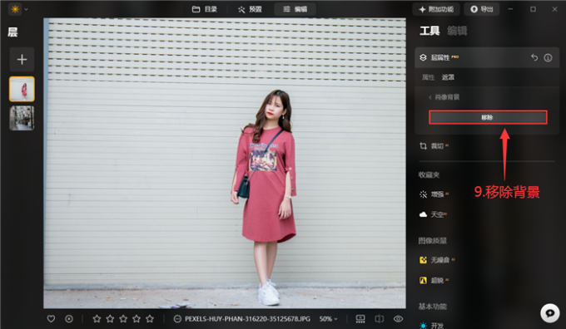566x329 pixels.
Task: Rate the photo one star
Action: (x=97, y=319)
